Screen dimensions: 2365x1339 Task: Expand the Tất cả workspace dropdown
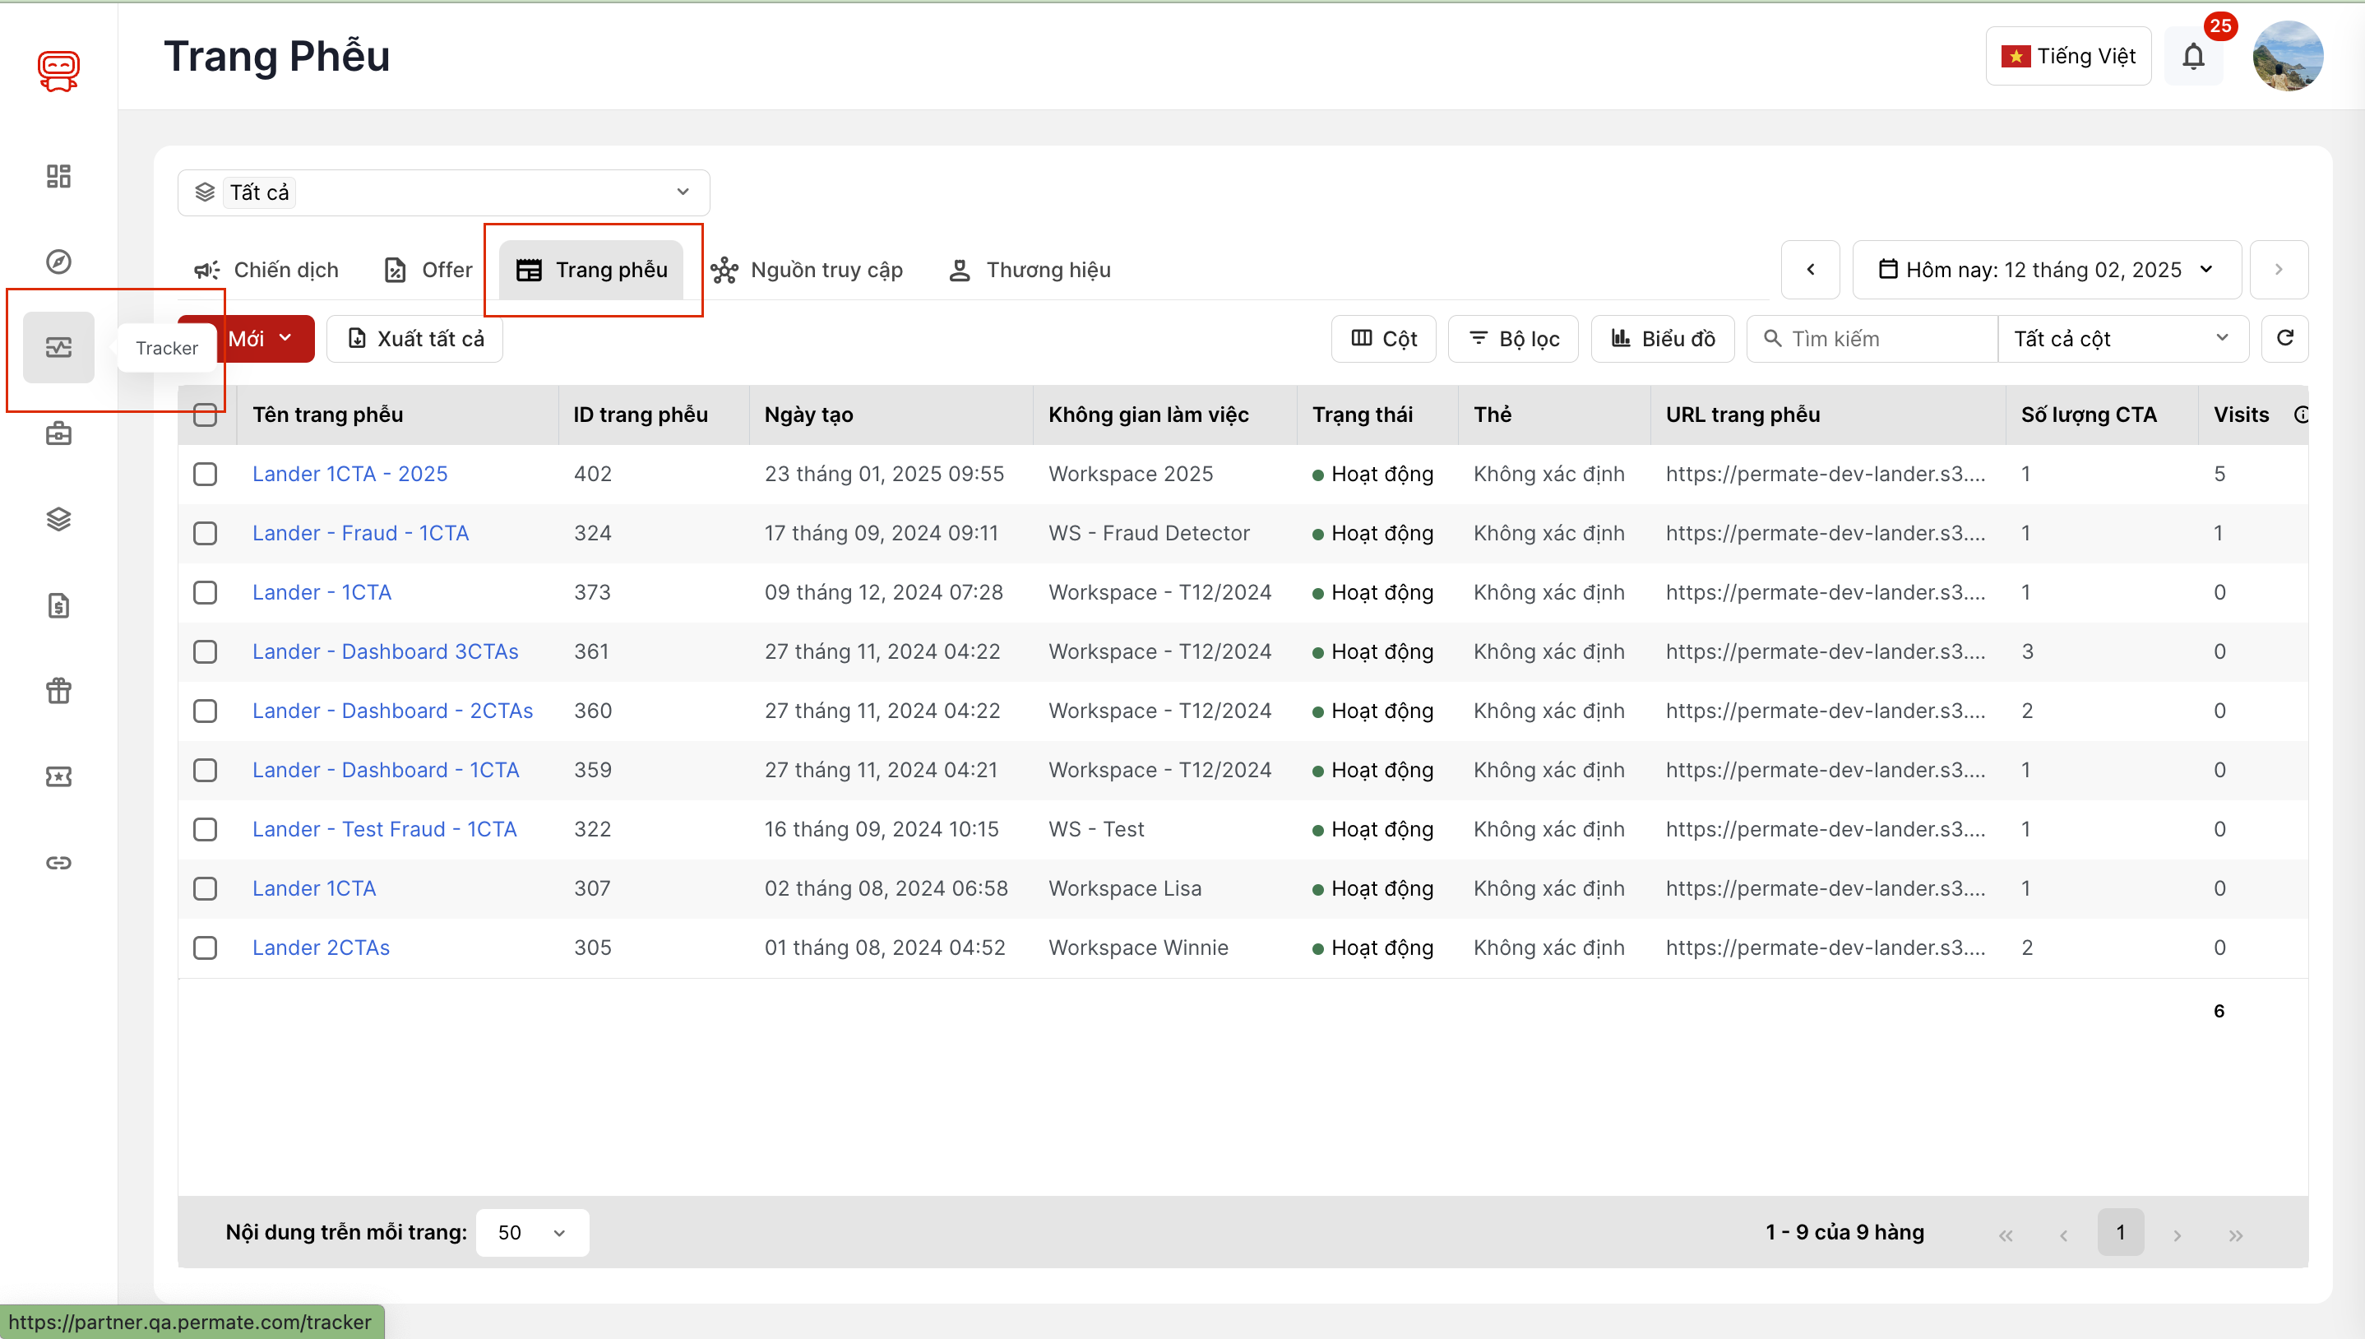[443, 192]
